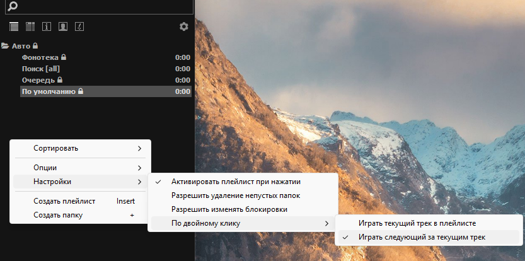Click the 0:00 duration of Поиск [all]

coord(183,69)
